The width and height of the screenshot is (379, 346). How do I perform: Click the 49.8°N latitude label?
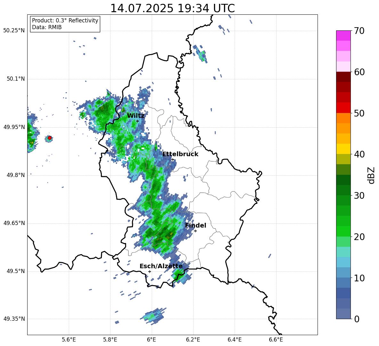[x=16, y=175]
